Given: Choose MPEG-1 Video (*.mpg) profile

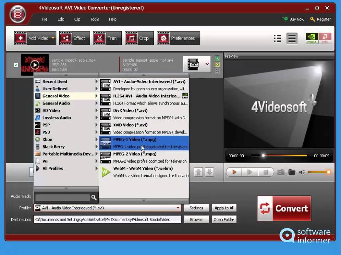Looking at the screenshot, I should coord(144,143).
